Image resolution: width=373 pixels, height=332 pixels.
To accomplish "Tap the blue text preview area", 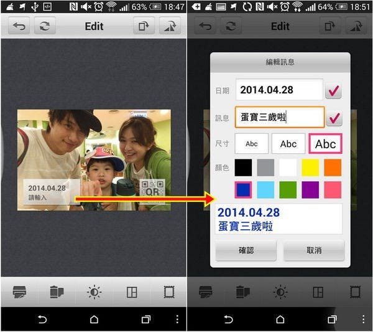I will 279,219.
